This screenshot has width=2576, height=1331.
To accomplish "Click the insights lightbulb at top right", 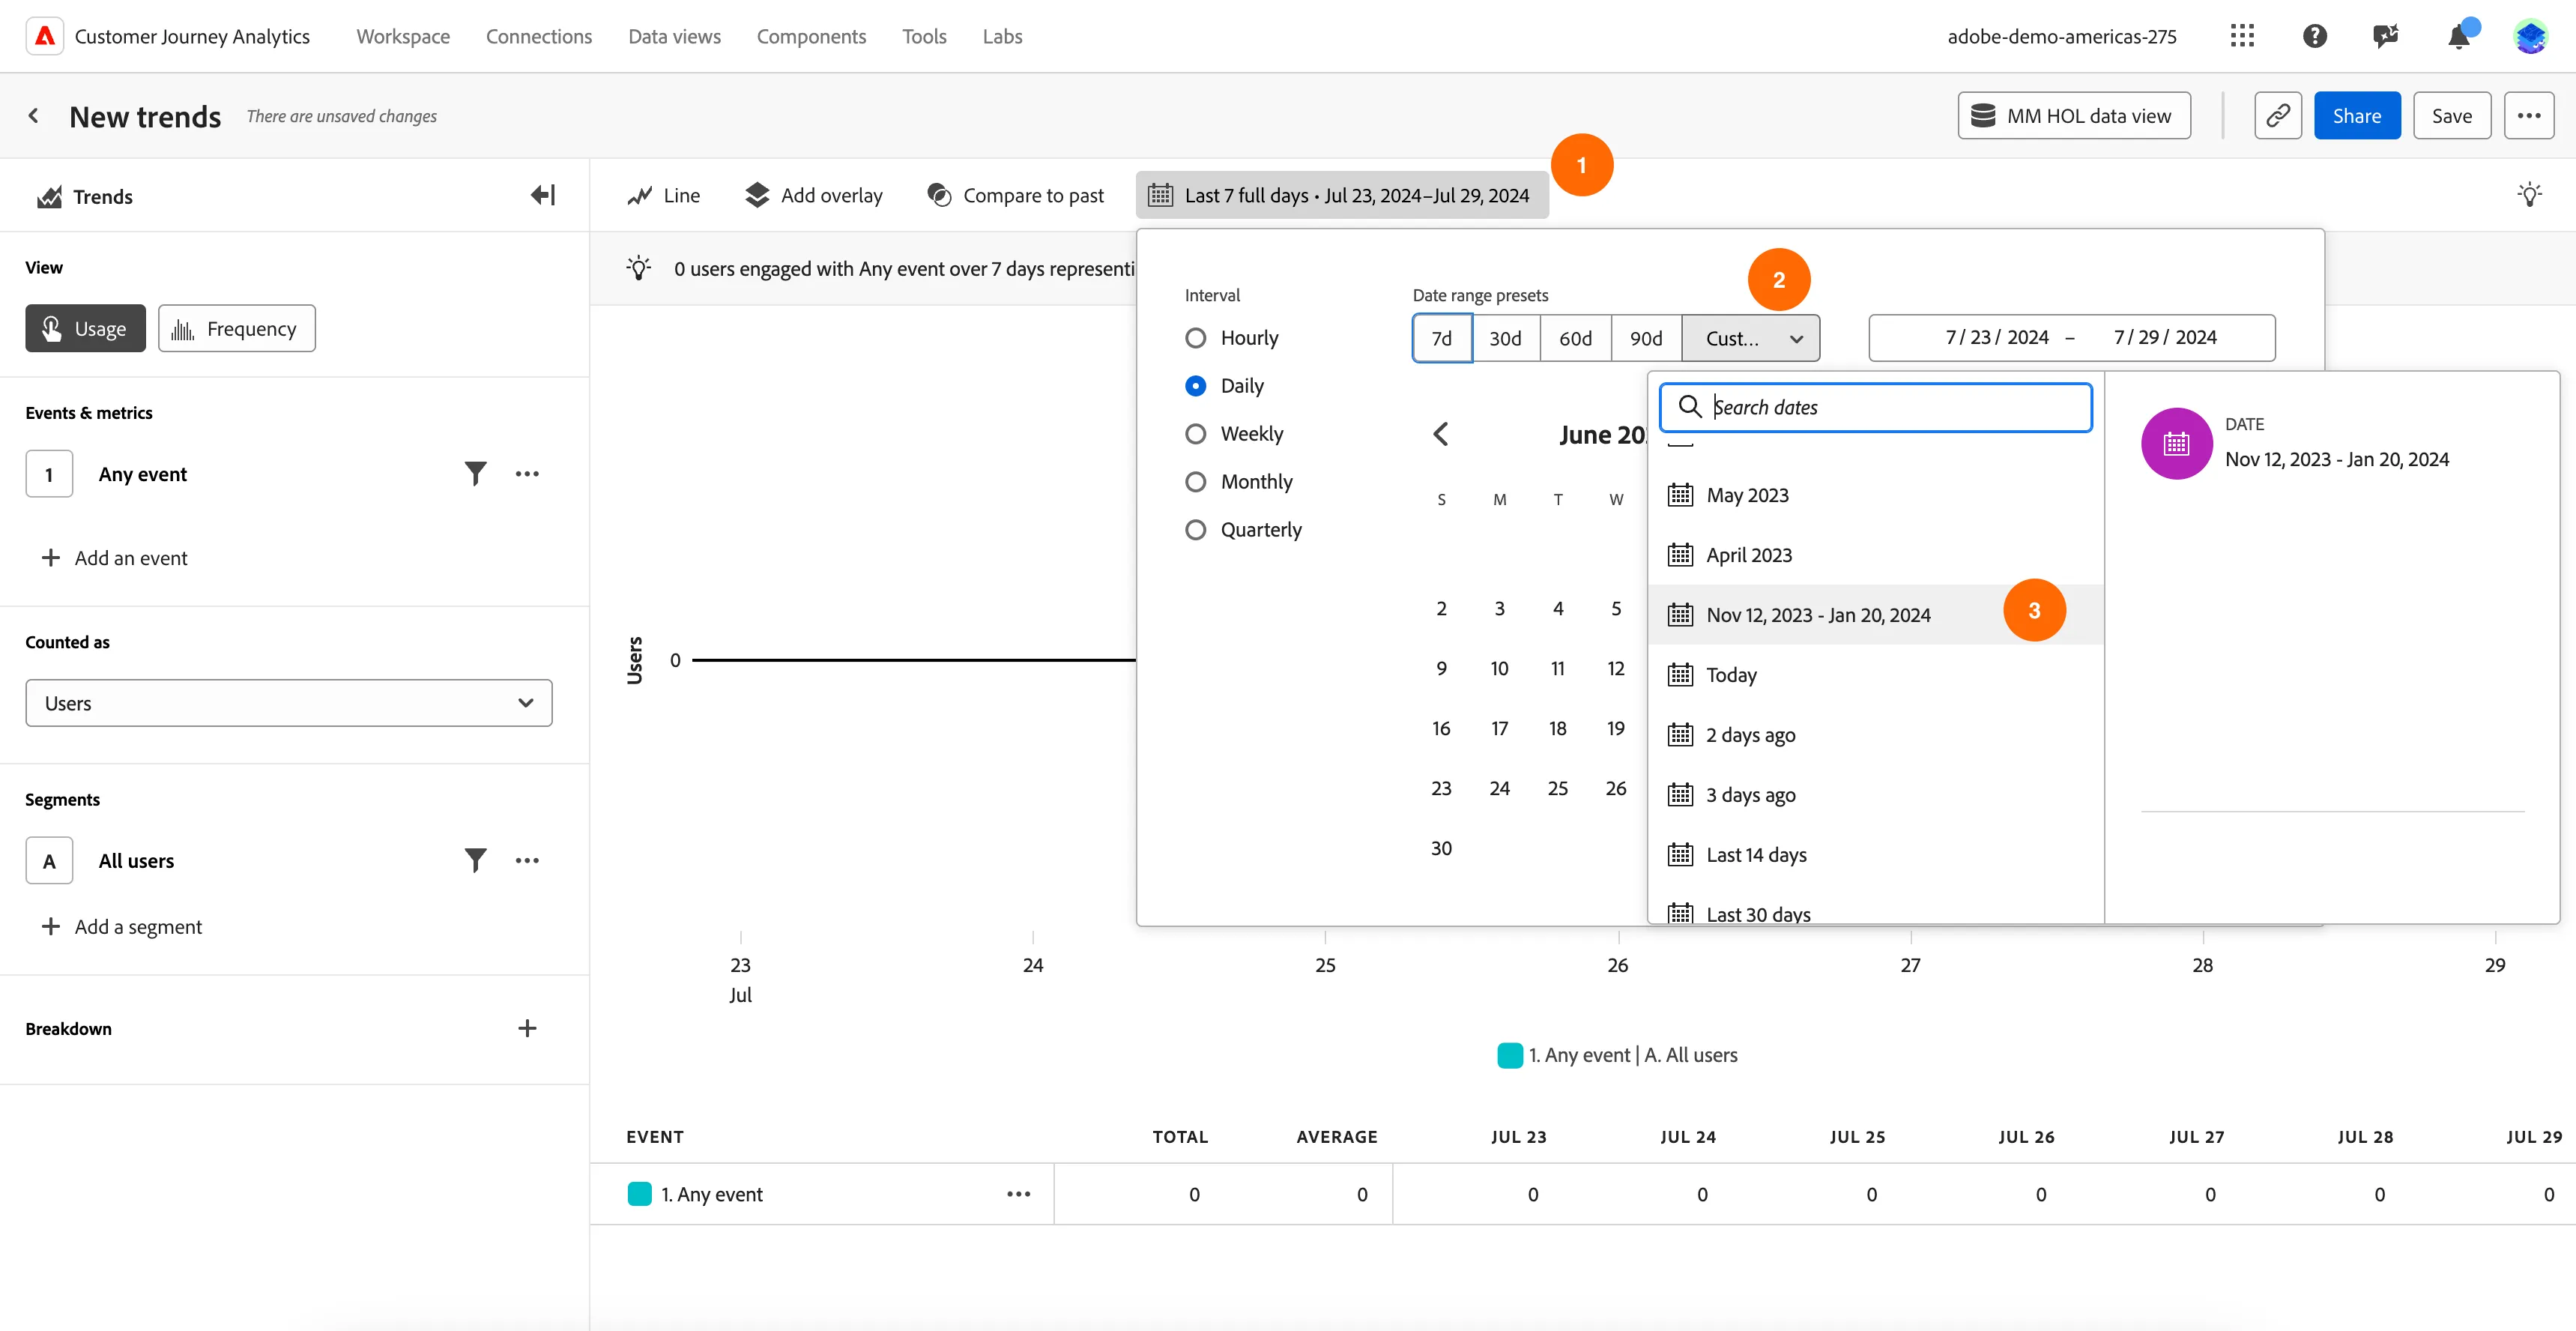I will [2530, 195].
